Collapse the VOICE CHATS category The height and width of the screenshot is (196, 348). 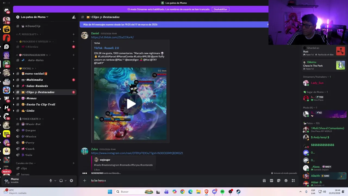click(30, 119)
